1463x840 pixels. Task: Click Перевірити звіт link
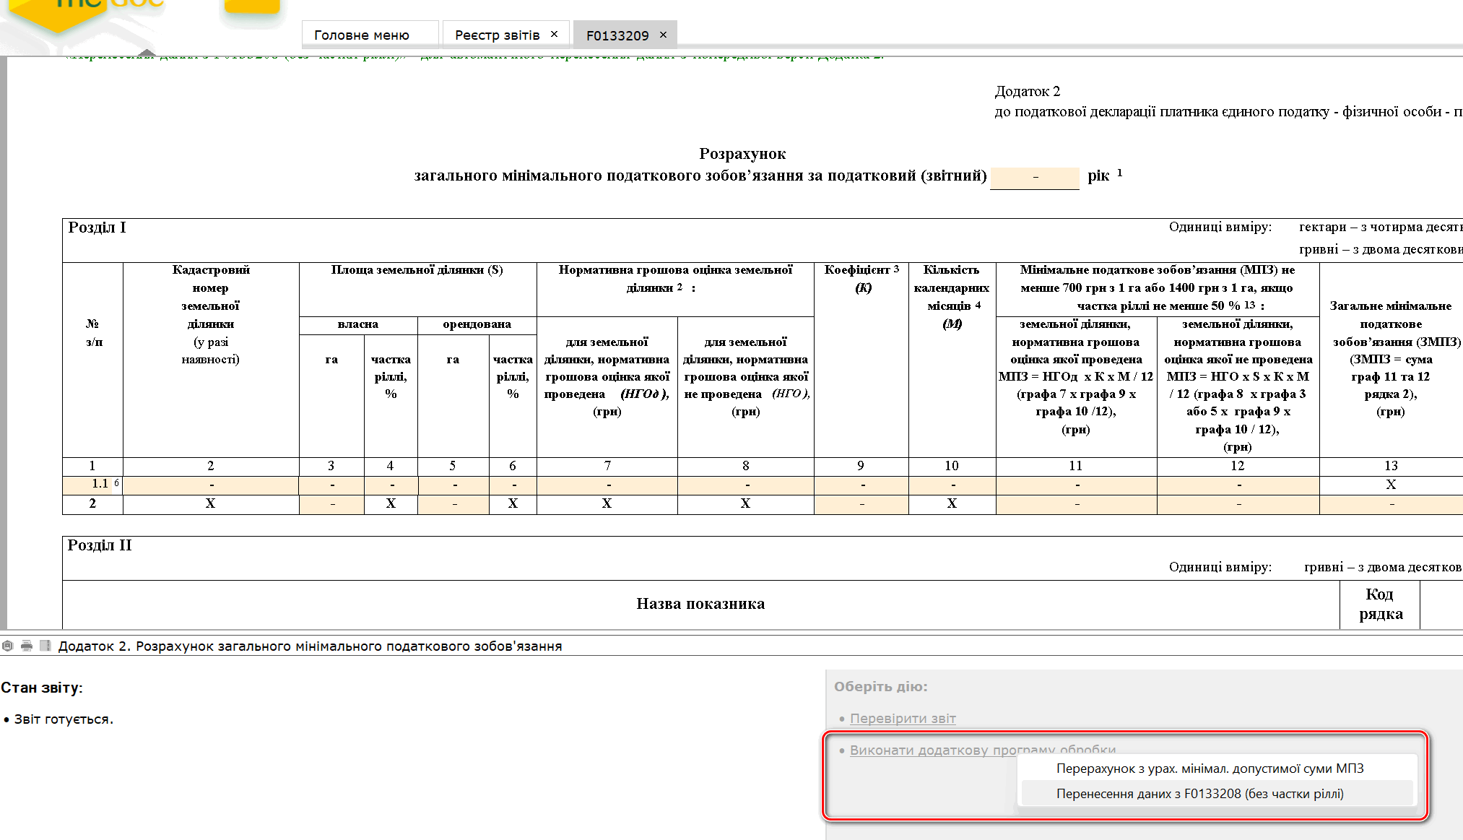(x=903, y=718)
